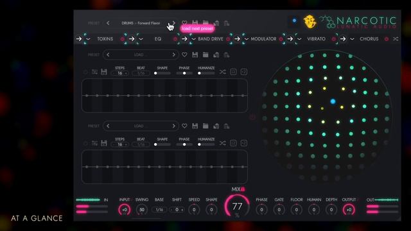Screen dimensions: 411x231
Task: Click lower sequencer preset LOAD field
Action: point(141,126)
